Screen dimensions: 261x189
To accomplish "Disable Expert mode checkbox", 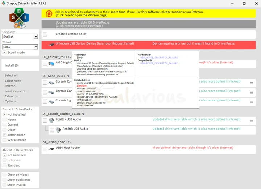I will tap(4, 52).
